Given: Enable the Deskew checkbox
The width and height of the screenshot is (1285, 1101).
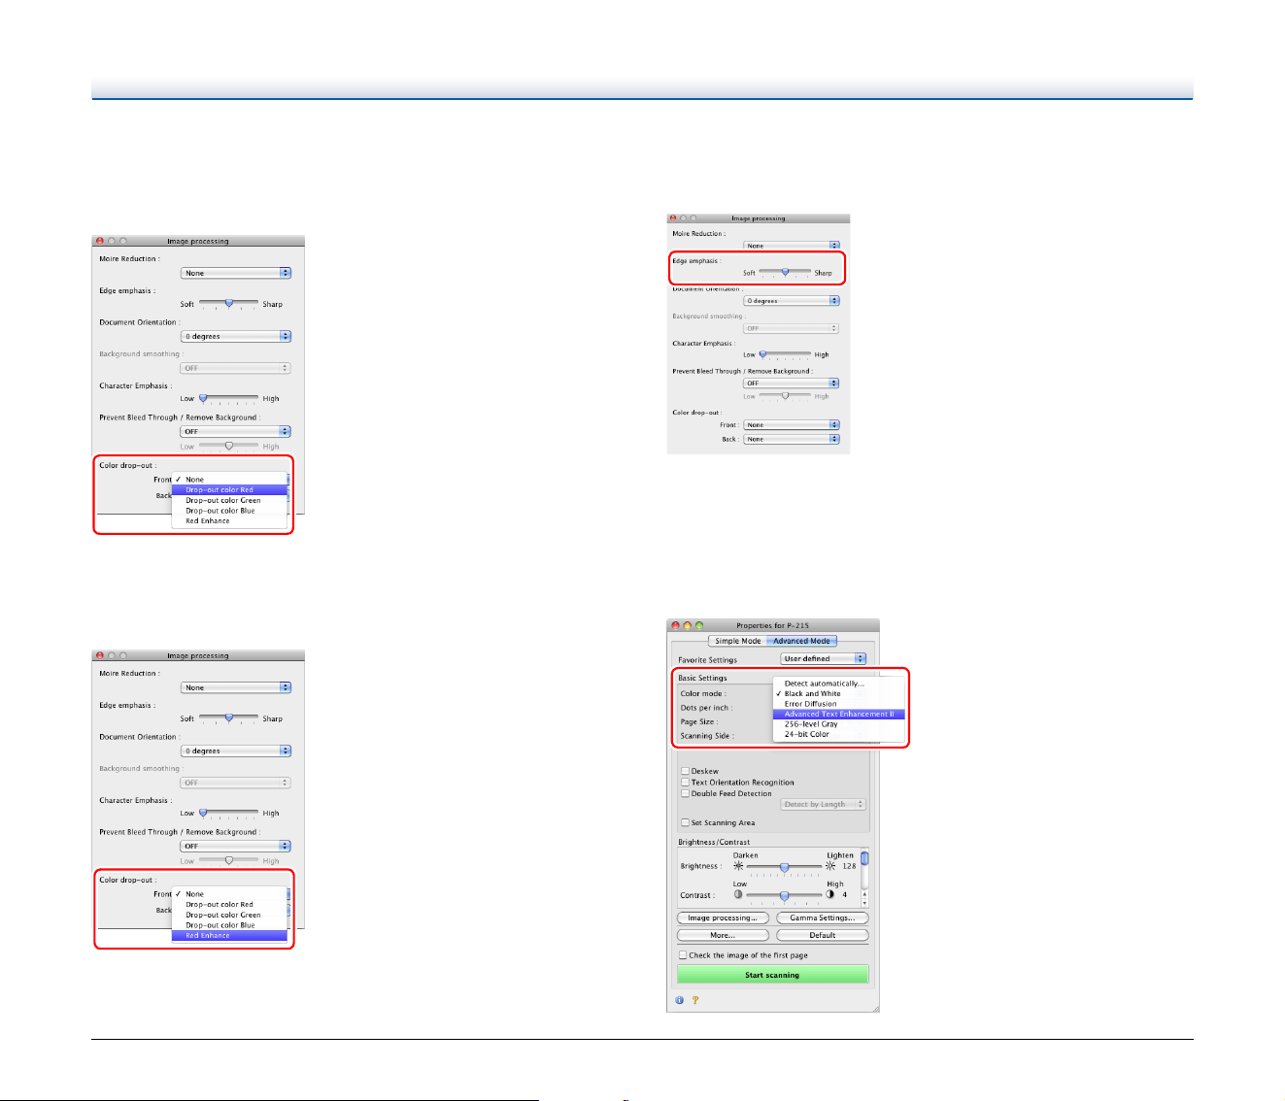Looking at the screenshot, I should point(685,771).
